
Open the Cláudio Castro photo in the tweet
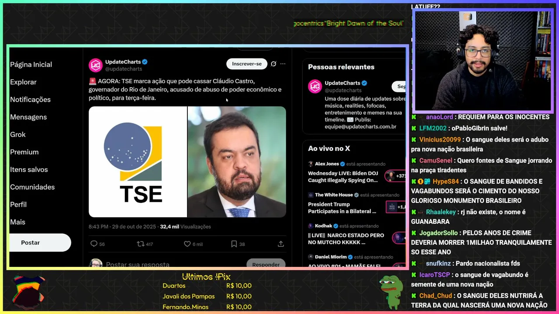click(237, 162)
